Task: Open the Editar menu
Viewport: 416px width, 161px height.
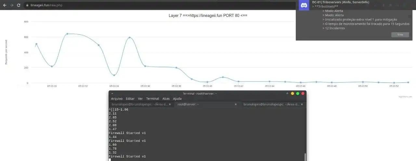Action: (130, 99)
